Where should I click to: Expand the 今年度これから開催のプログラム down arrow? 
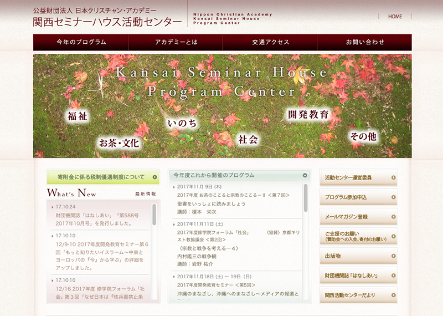[305, 176]
